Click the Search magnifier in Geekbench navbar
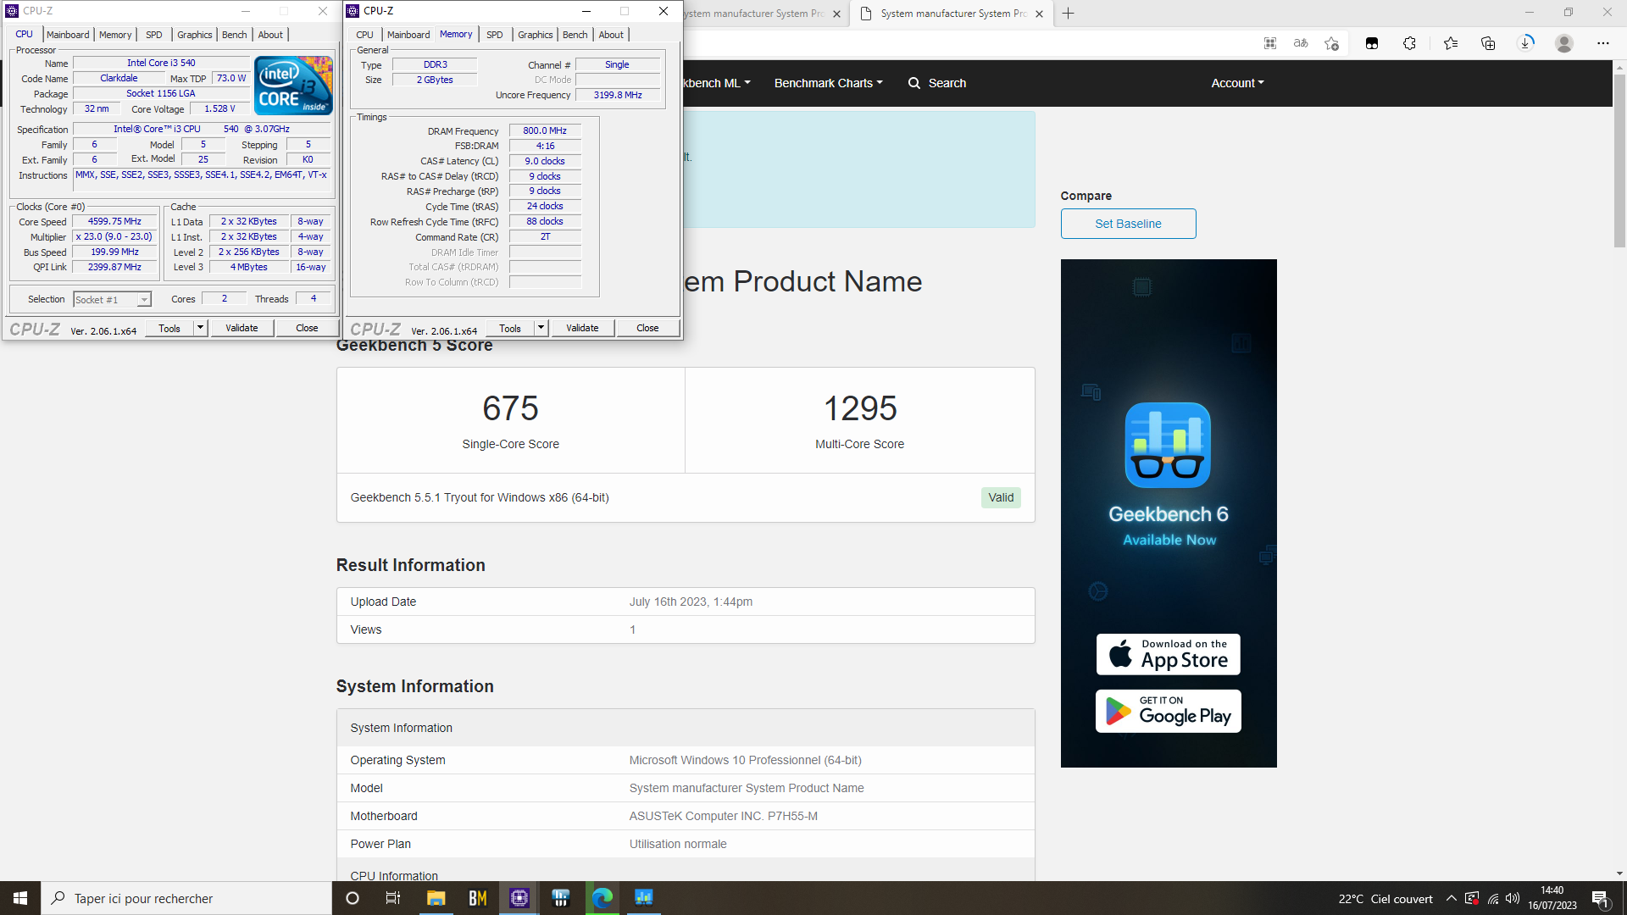Screen dimensions: 1627x915 [x=914, y=83]
